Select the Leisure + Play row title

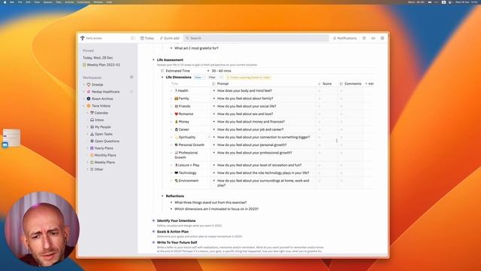click(x=189, y=165)
